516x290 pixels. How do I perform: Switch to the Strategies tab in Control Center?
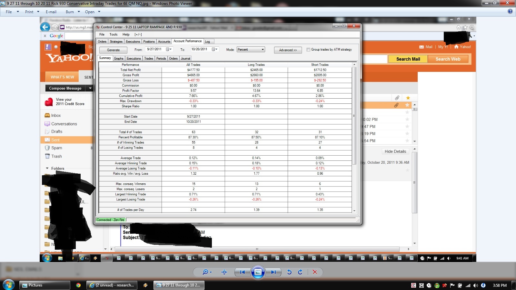point(116,42)
